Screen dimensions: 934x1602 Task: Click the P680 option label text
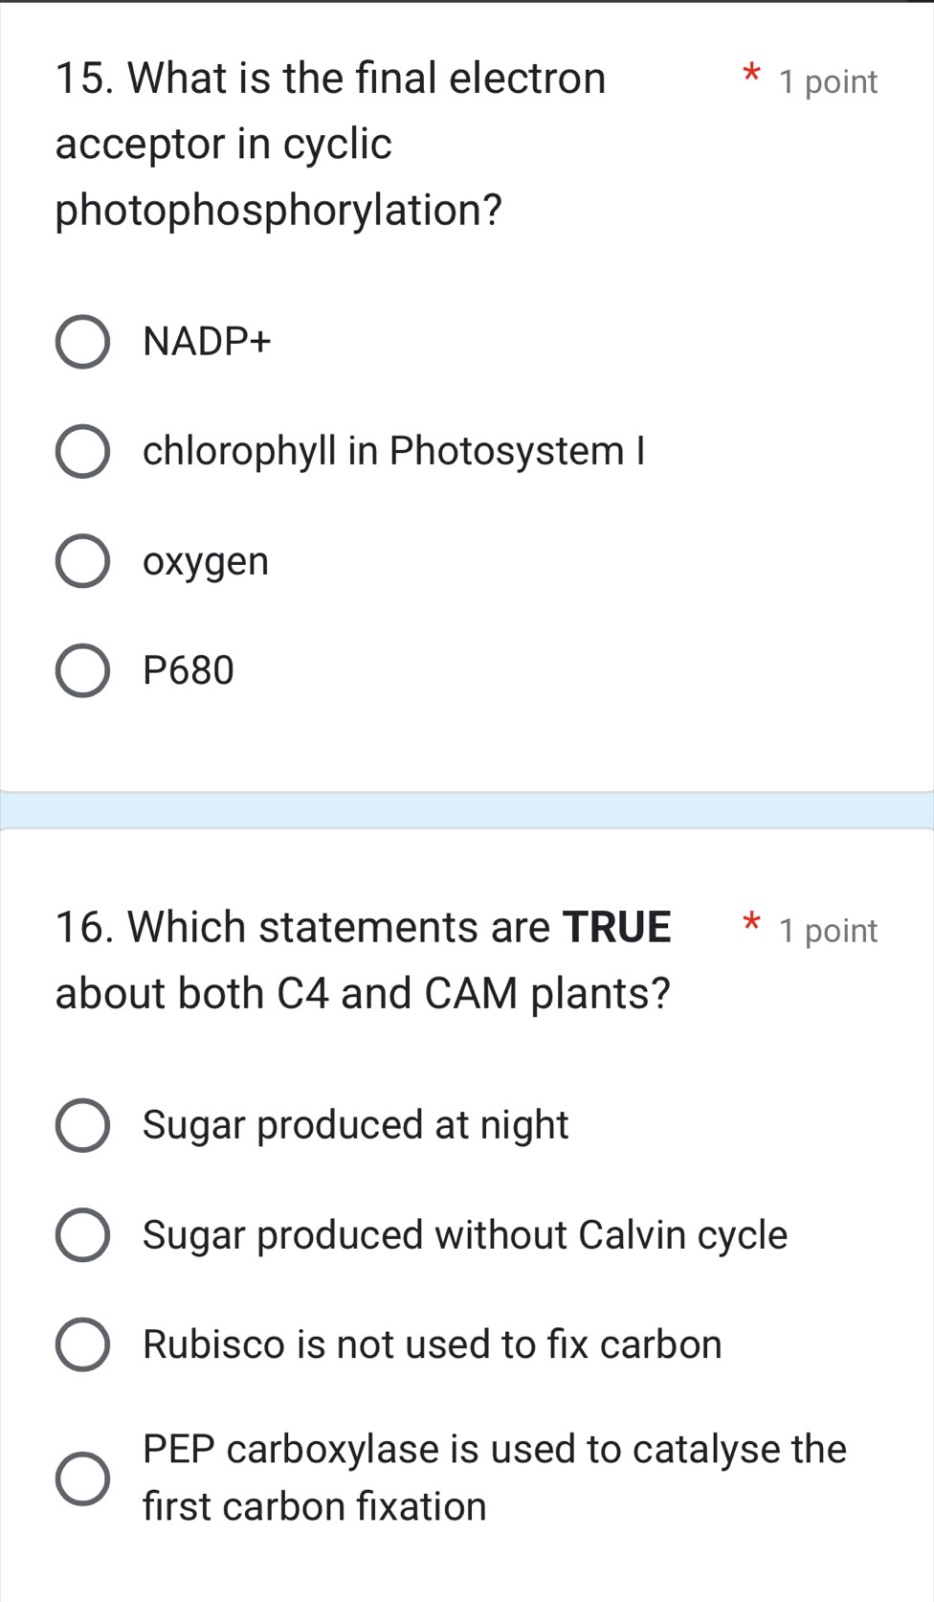(189, 669)
